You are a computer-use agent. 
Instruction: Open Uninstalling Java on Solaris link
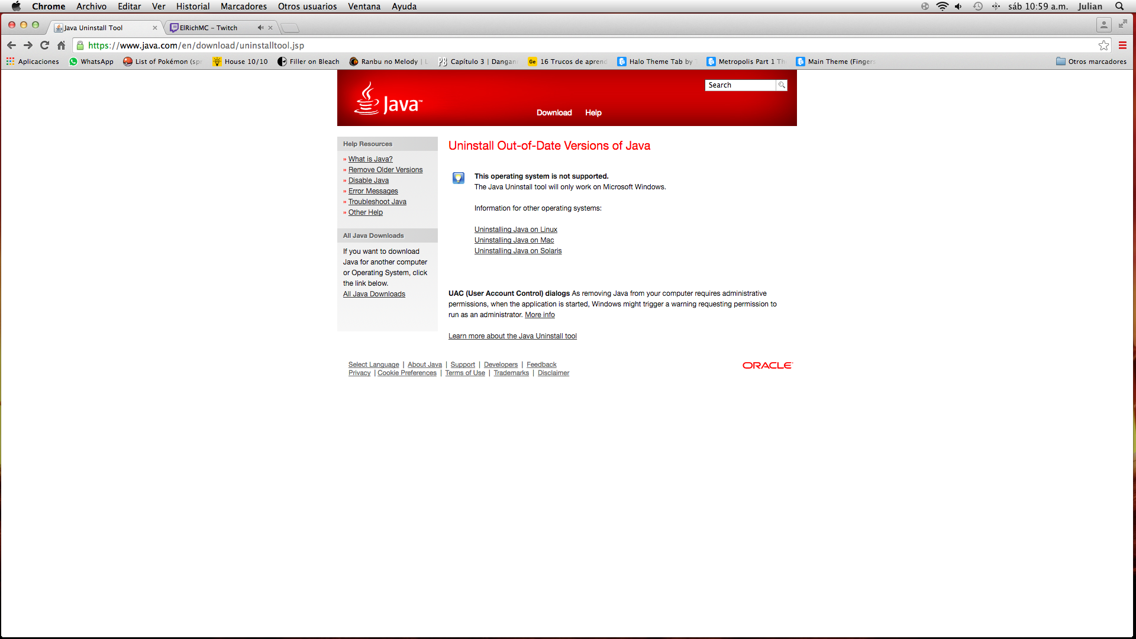coord(518,251)
